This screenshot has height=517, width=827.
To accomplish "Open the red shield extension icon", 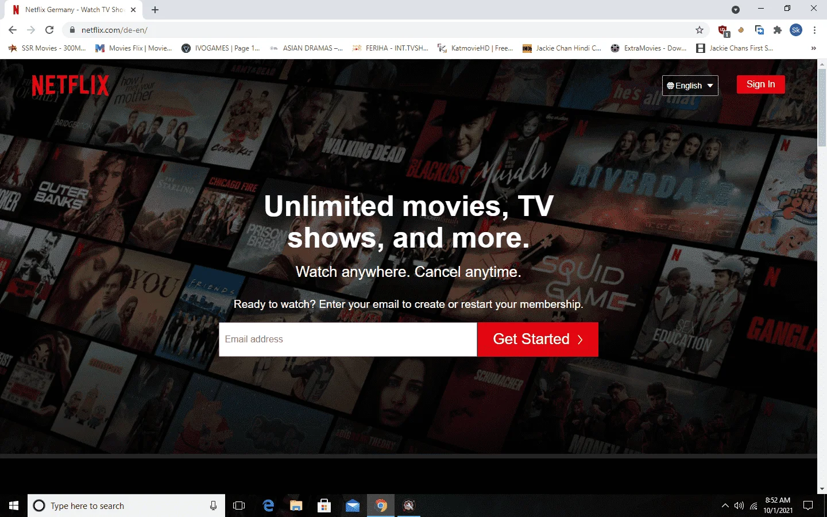I will point(723,30).
